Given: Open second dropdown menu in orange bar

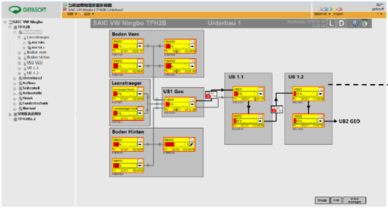Looking at the screenshot, I should tap(89, 14).
